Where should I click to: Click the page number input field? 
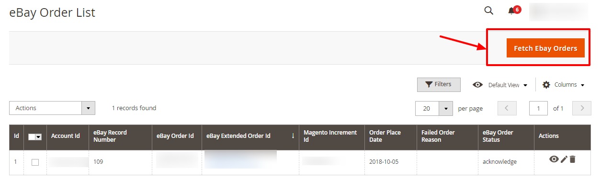[x=538, y=108]
